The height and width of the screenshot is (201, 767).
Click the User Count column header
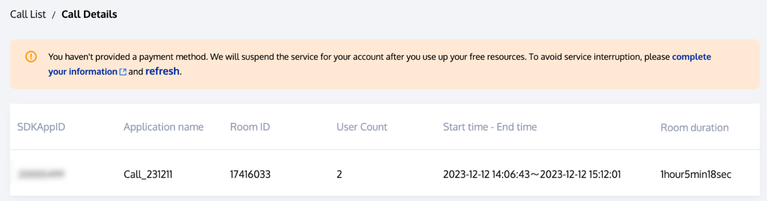(x=362, y=127)
